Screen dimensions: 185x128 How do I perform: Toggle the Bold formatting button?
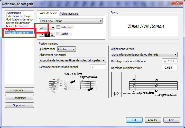coord(42,34)
